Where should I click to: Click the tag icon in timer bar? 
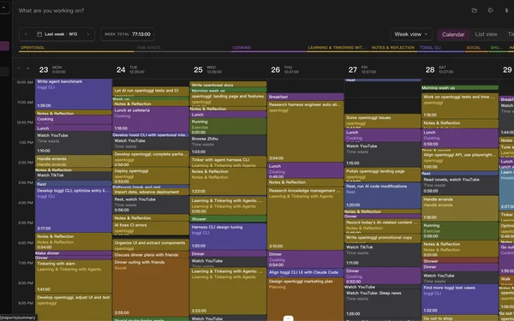(490, 10)
